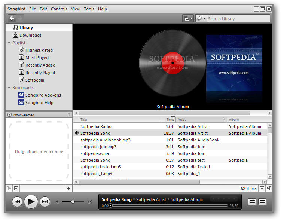Image resolution: width=281 pixels, height=220 pixels.
Task: Sort tracks by Title column
Action: [x=116, y=119]
